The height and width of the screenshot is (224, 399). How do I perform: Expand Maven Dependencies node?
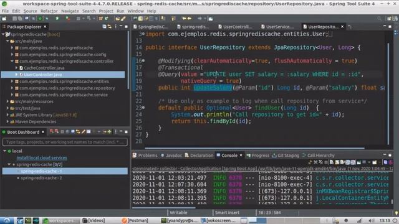7,122
